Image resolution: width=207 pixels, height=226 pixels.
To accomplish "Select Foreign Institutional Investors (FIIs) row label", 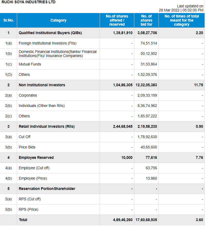I will coord(47,43).
